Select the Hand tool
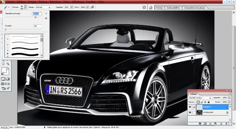Image resolution: width=236 pixels, height=129 pixels. click(x=3, y=64)
